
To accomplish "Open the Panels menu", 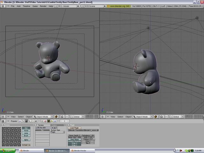I will pyautogui.click(x=14, y=121).
